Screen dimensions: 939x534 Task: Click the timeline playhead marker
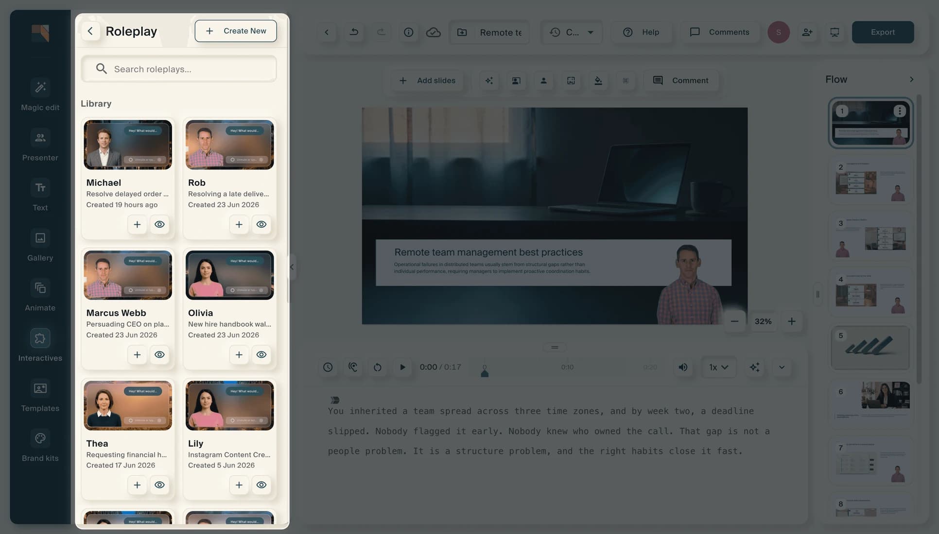[485, 372]
